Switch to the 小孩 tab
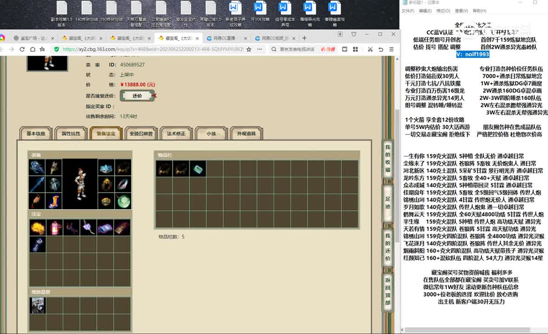The height and width of the screenshot is (334, 548). 211,134
